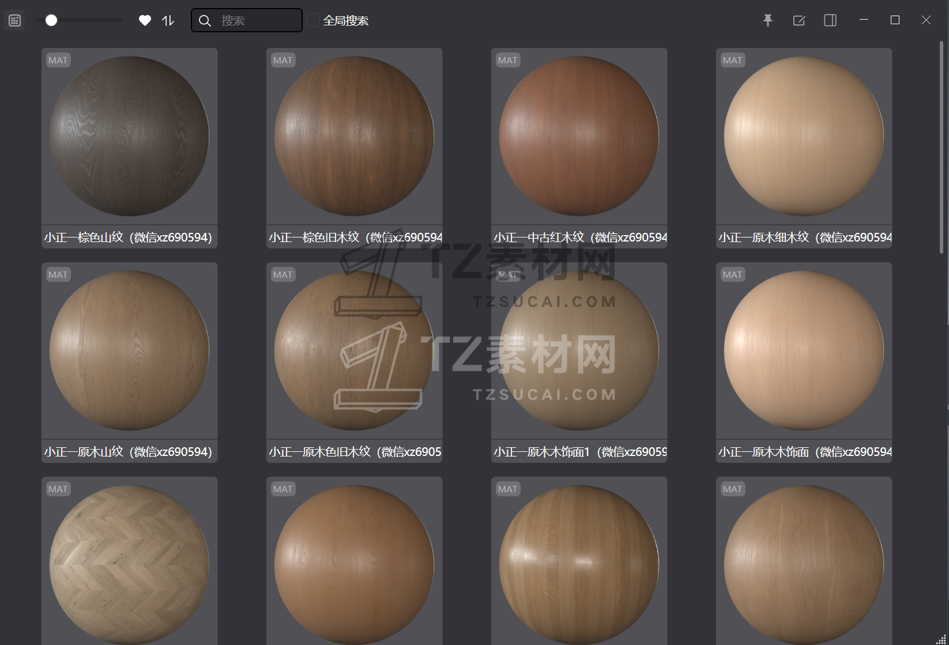
Task: Select the 中古红木纹 red wood sphere
Action: (579, 136)
